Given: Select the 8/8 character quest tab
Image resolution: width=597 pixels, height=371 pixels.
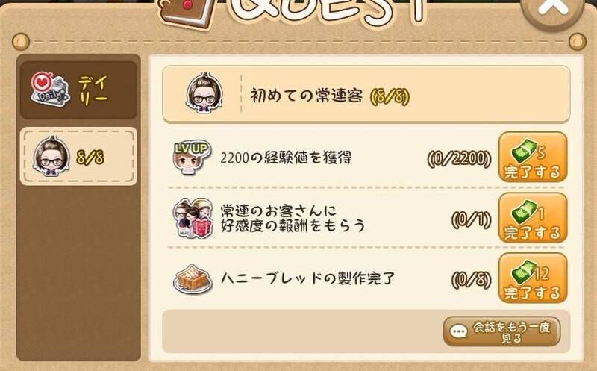Looking at the screenshot, I should point(78,156).
